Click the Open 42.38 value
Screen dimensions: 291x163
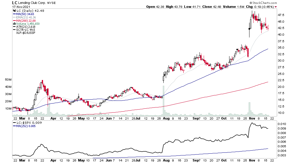155,7
